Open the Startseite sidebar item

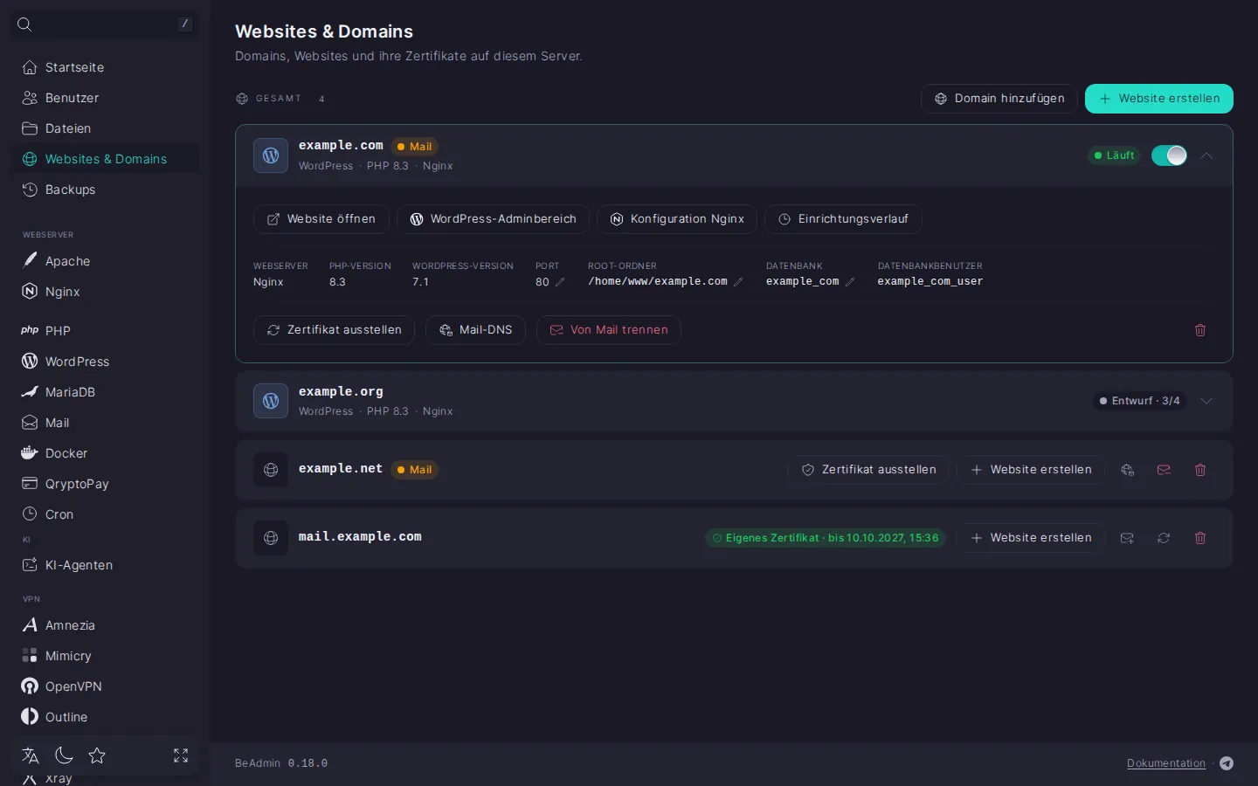[x=105, y=67]
